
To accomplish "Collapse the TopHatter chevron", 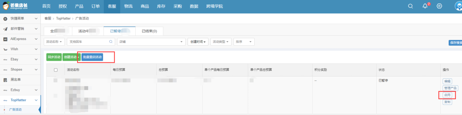I will tap(36, 100).
